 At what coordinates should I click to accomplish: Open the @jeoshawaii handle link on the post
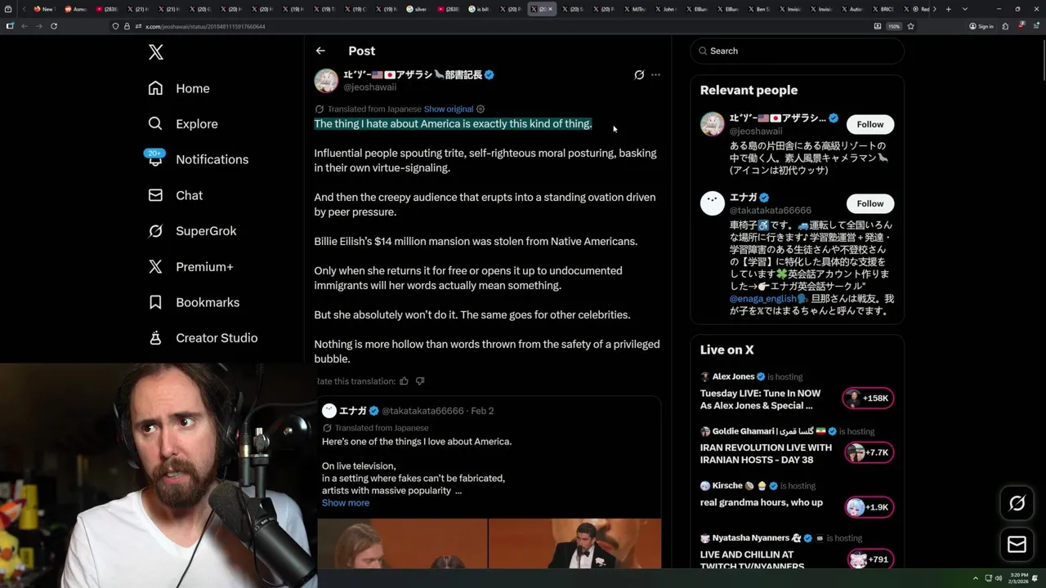coord(369,87)
